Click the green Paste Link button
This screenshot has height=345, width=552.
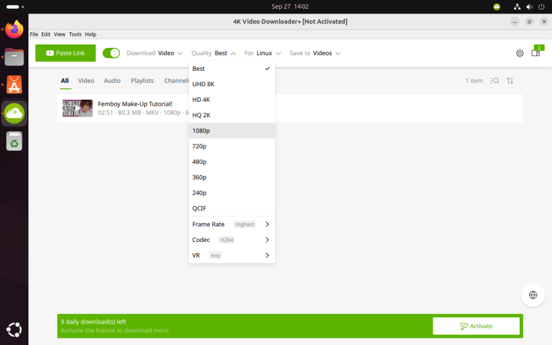65,53
